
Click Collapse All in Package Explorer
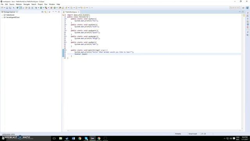pos(43,12)
